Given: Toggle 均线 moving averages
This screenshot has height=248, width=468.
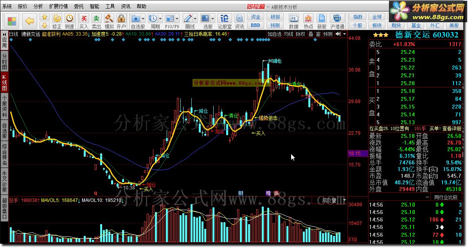Looking at the screenshot, I should (289, 34).
